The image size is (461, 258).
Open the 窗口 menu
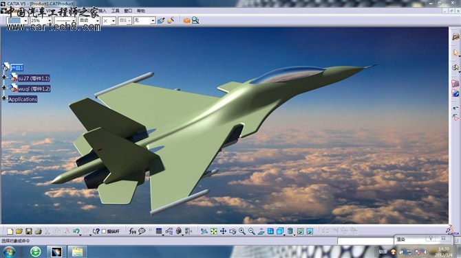128,11
